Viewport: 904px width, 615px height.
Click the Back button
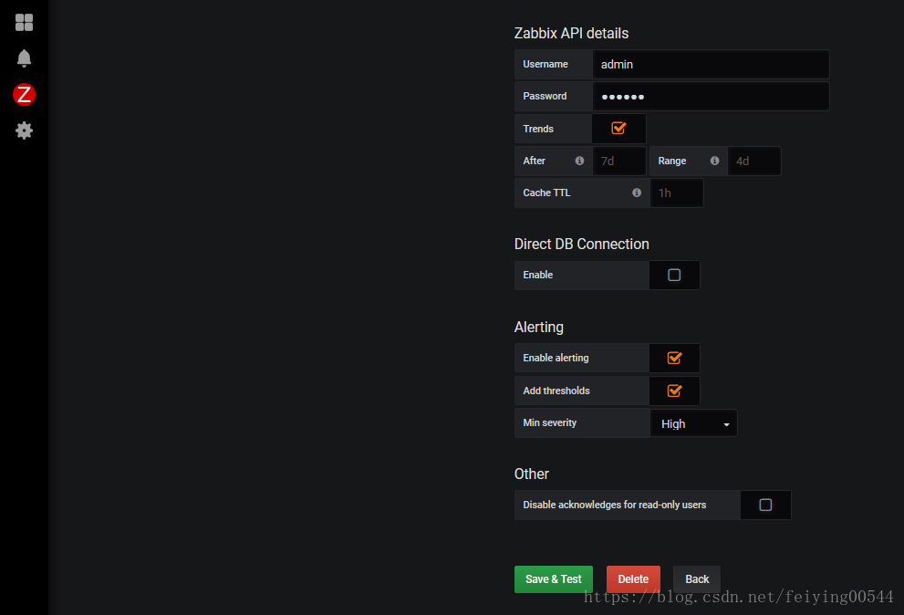click(x=696, y=579)
